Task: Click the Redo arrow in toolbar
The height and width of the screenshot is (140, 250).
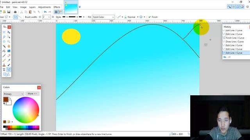Action: [x=50, y=12]
